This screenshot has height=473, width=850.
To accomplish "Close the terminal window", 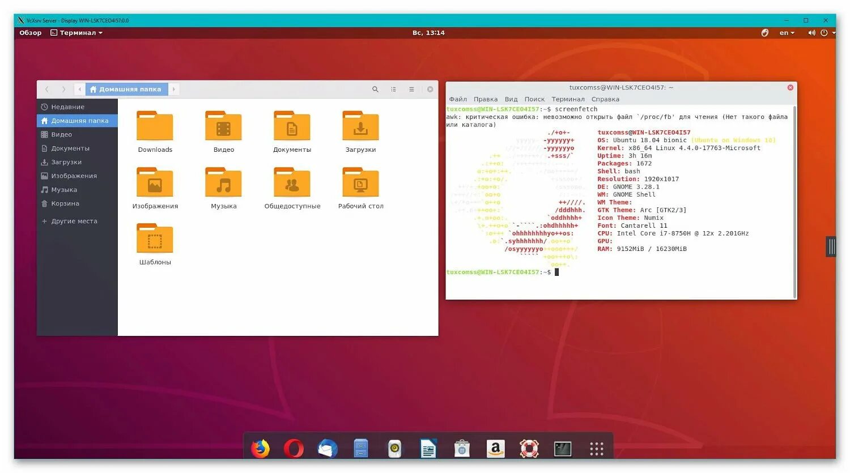I will click(x=790, y=88).
